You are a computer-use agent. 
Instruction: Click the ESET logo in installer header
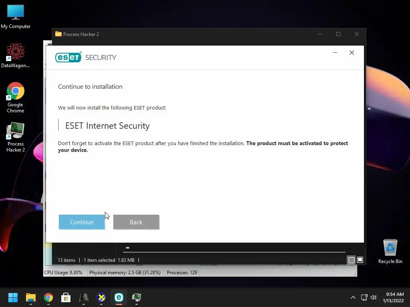point(68,57)
